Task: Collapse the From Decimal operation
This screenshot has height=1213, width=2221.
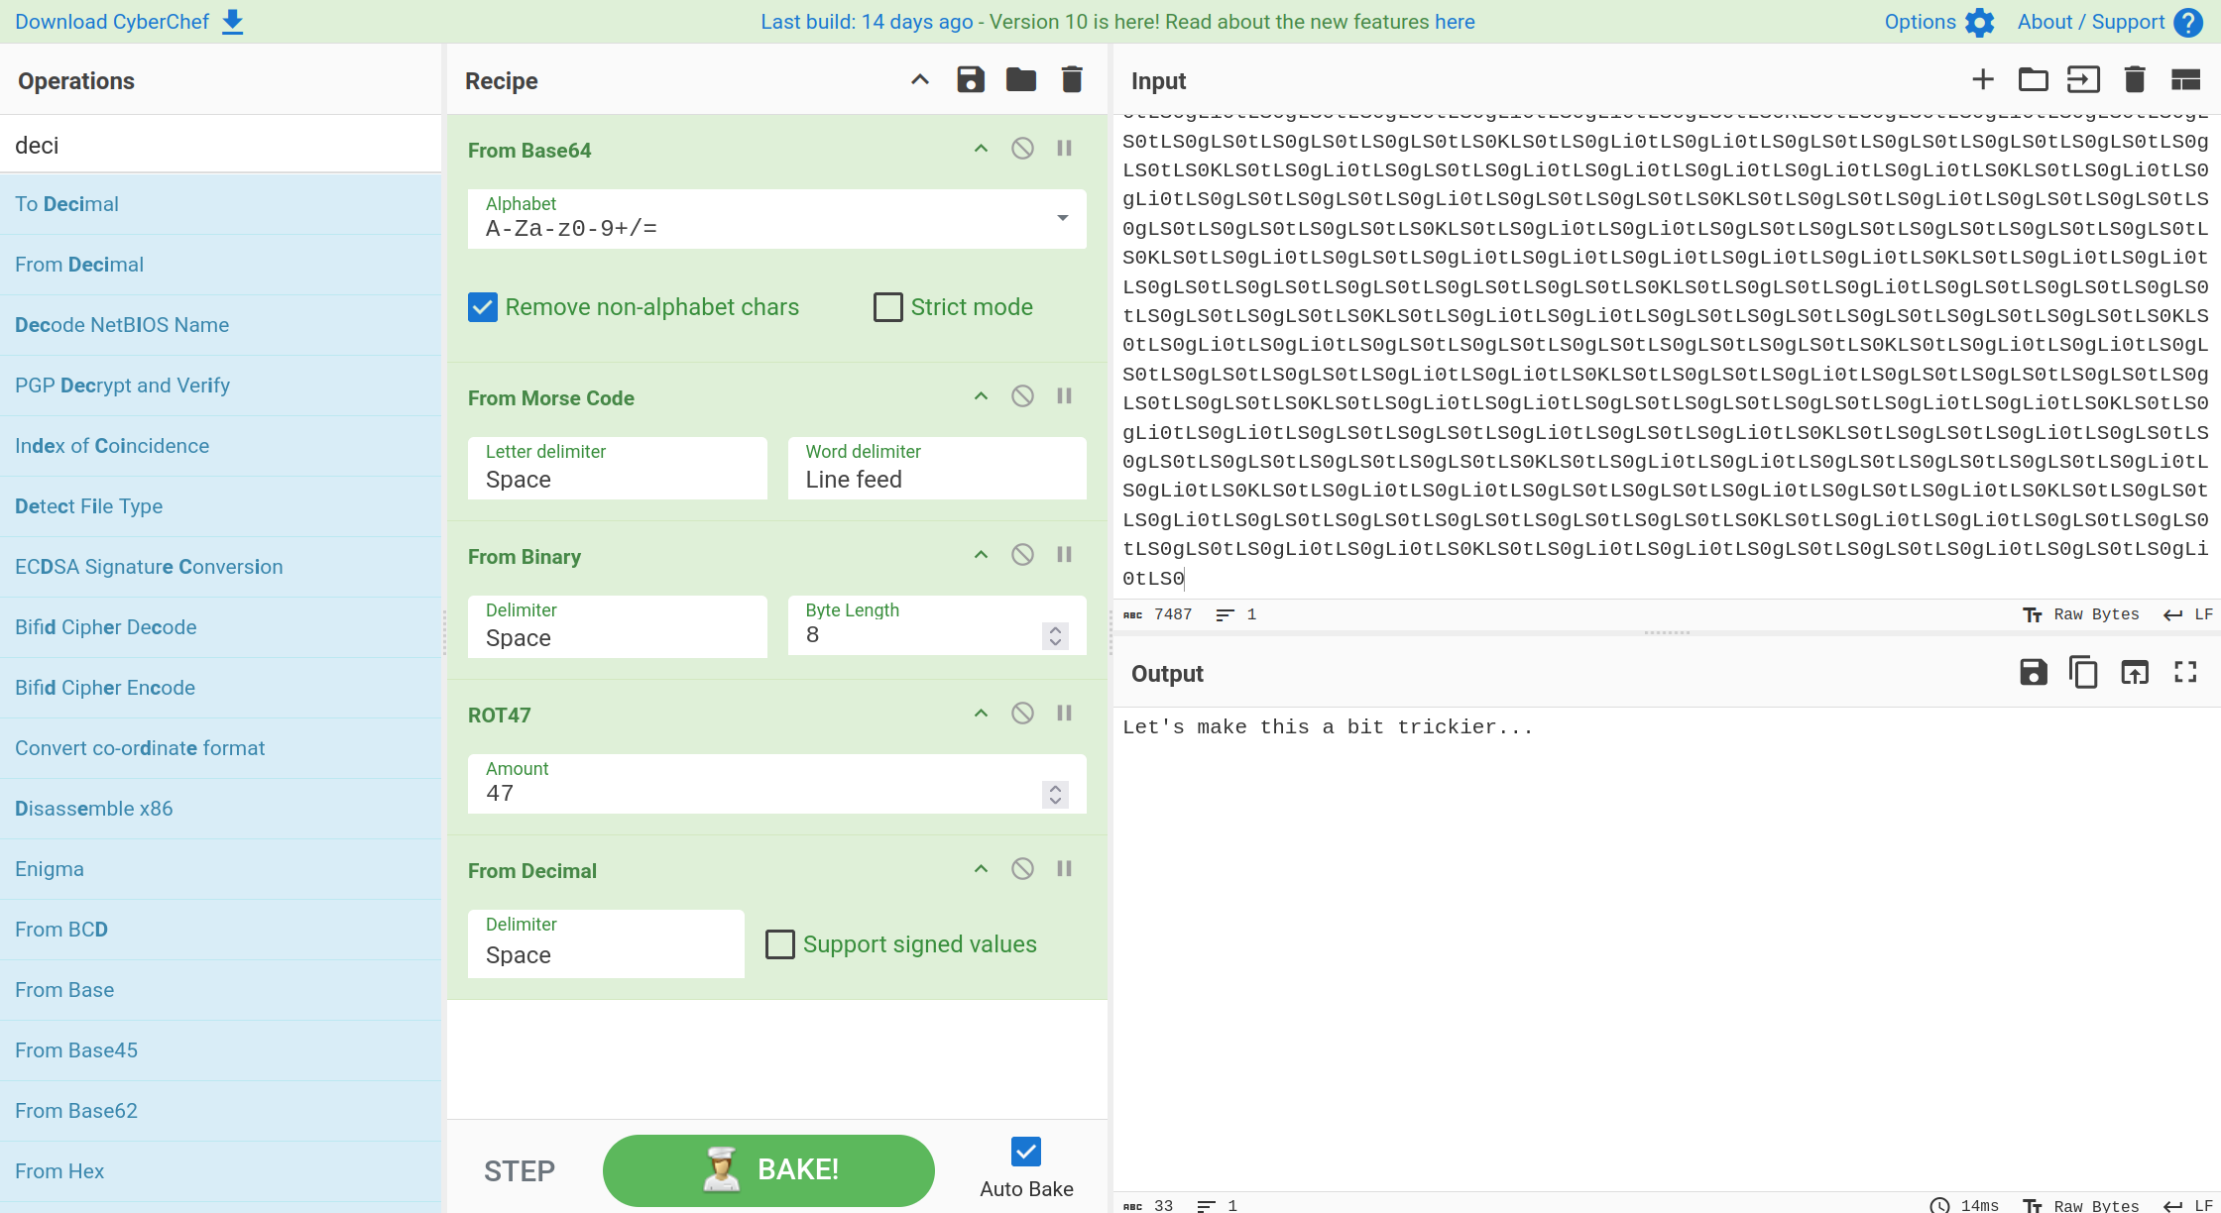Action: pyautogui.click(x=981, y=869)
